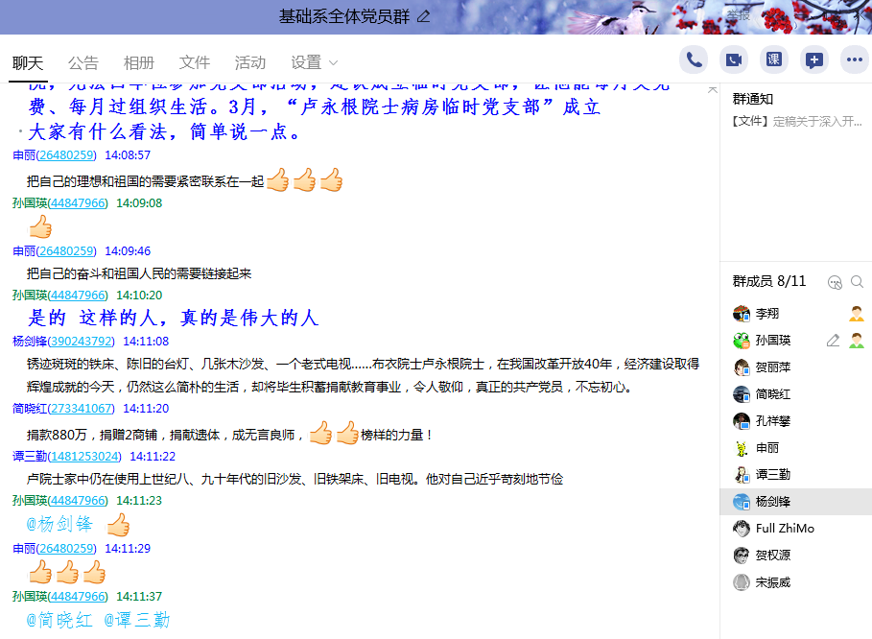872x639 pixels.
Task: Open the more options ellipsis button
Action: pyautogui.click(x=854, y=59)
